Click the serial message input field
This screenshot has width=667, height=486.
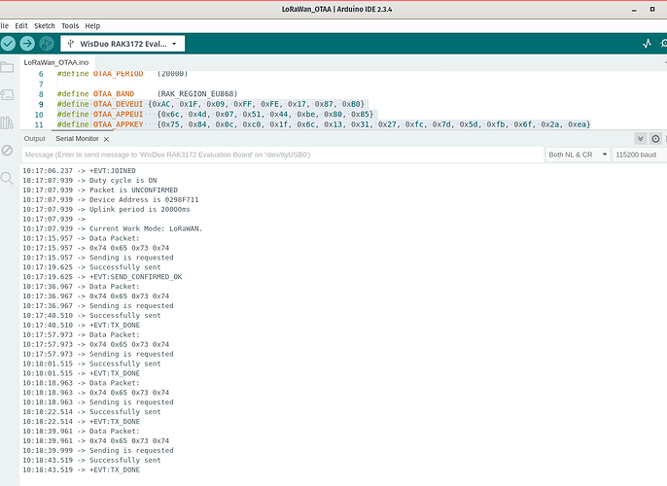tap(282, 155)
